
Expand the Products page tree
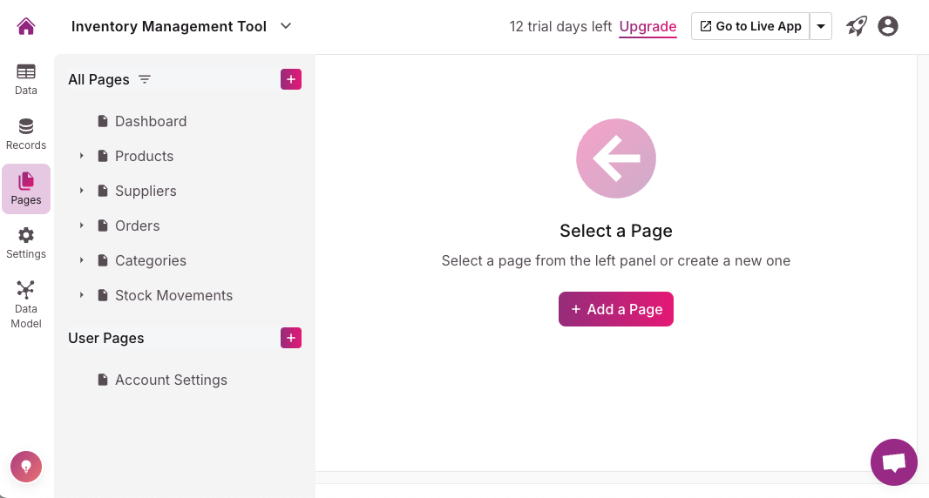point(82,156)
